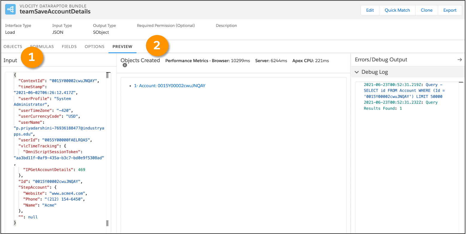Collapse the Debug Log section chevron
Image resolution: width=466 pixels, height=234 pixels.
pos(357,72)
